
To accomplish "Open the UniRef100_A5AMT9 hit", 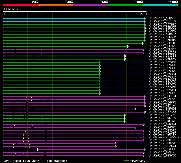I will [x=162, y=40].
